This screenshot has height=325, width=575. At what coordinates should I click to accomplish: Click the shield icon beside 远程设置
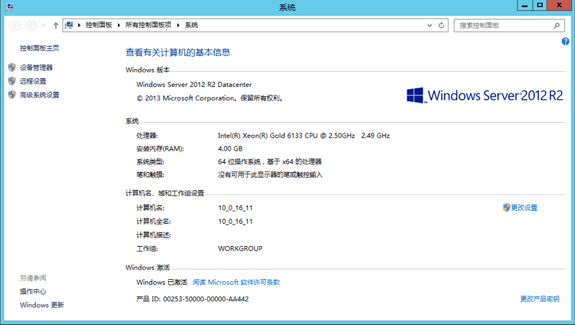click(x=11, y=81)
